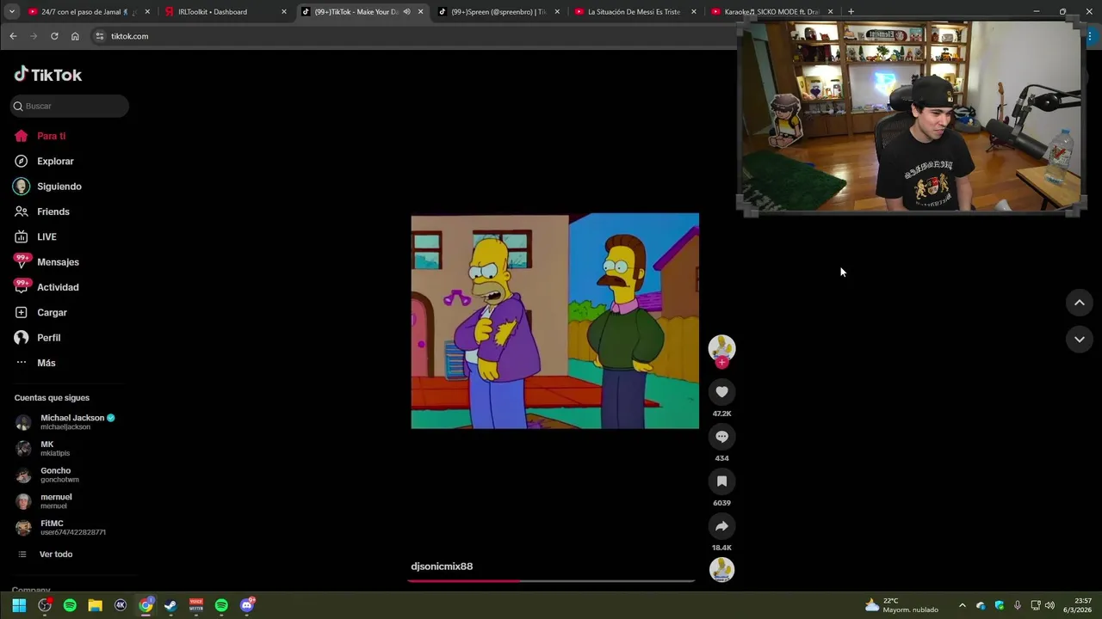The width and height of the screenshot is (1102, 619).
Task: Open Voicemeeter from taskbar
Action: (x=196, y=605)
